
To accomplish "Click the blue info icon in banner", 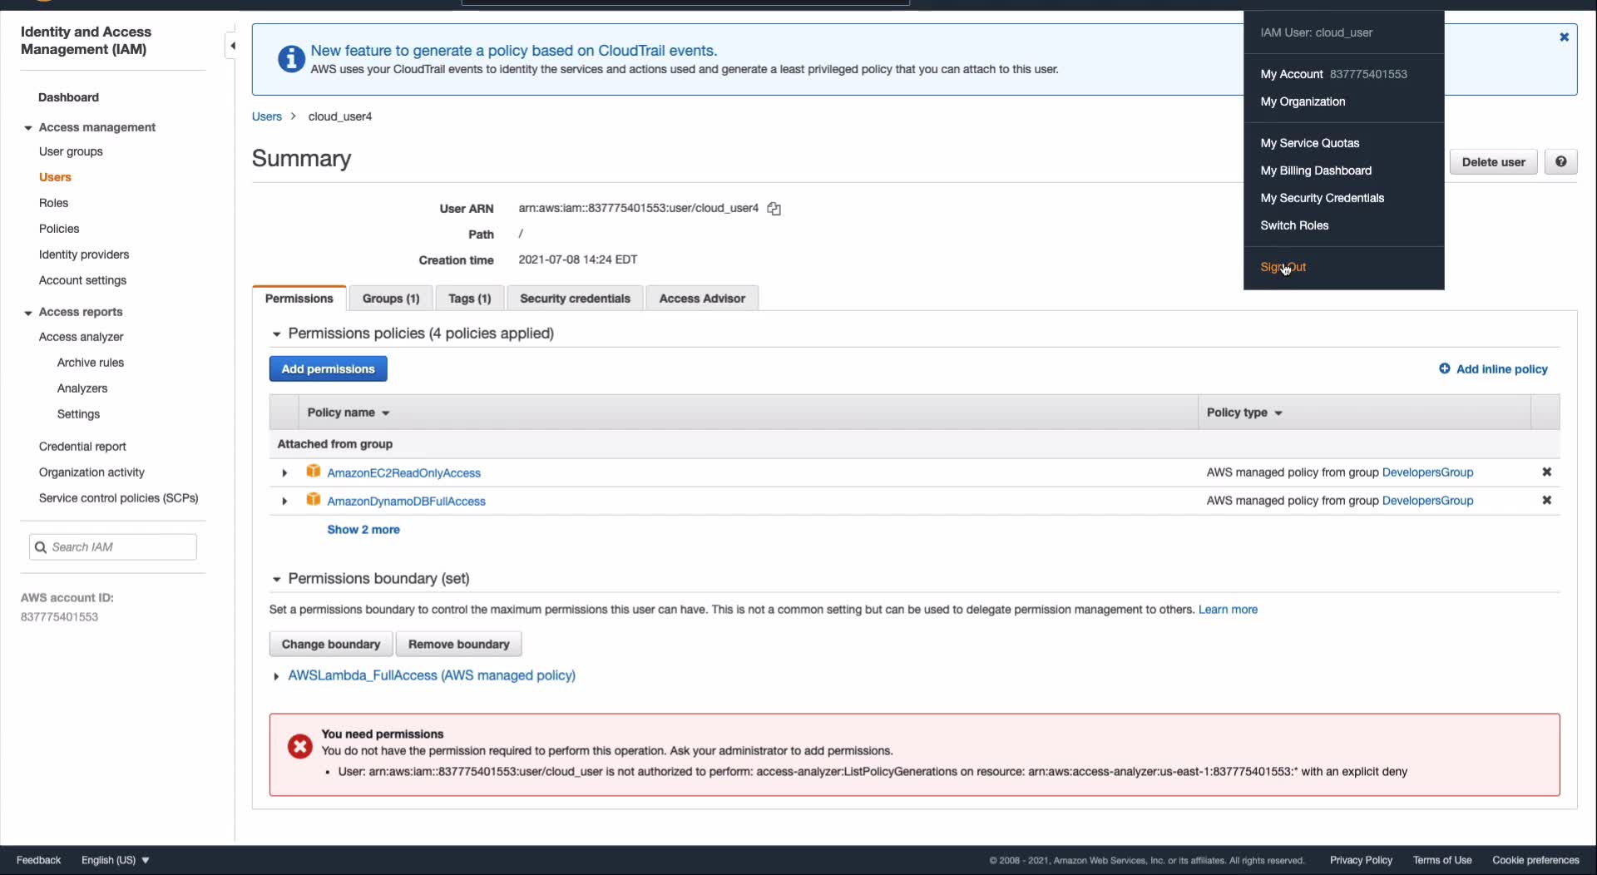I will pos(290,59).
